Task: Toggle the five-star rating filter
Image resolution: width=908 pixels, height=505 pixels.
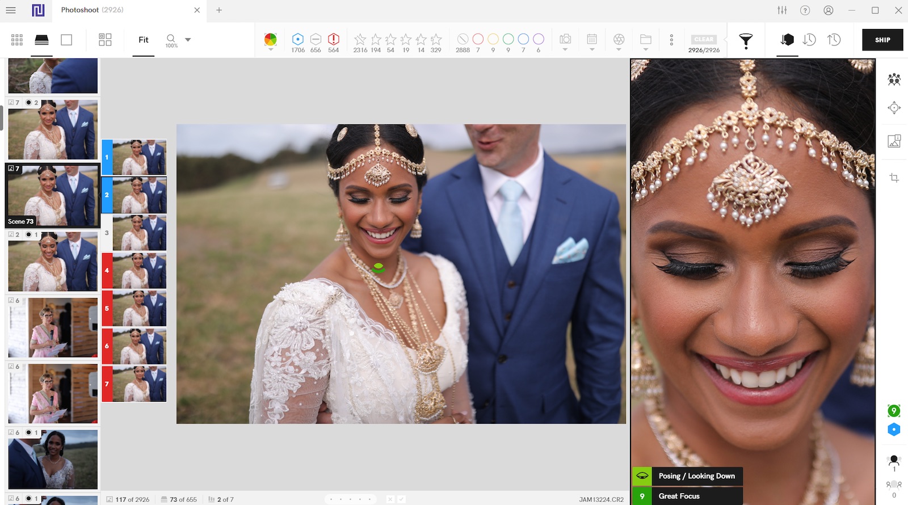Action: point(436,39)
